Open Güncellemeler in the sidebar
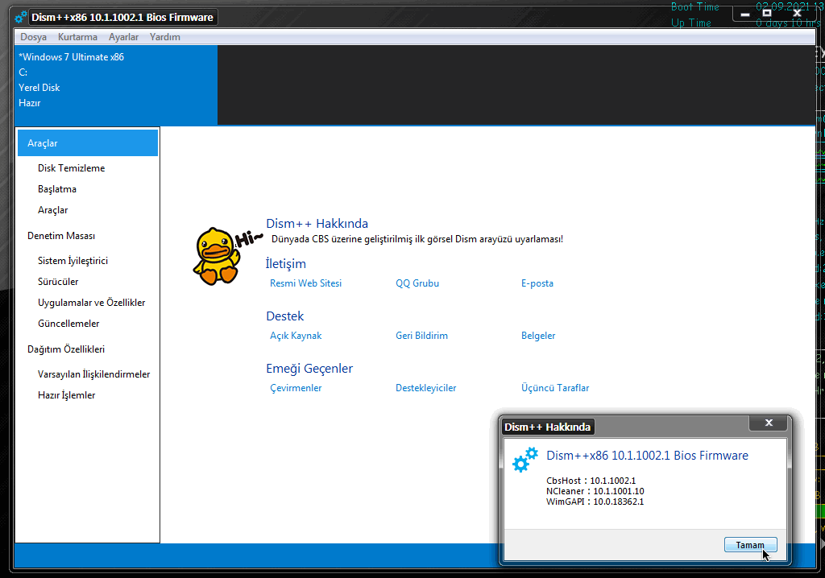The width and height of the screenshot is (825, 578). [x=69, y=324]
